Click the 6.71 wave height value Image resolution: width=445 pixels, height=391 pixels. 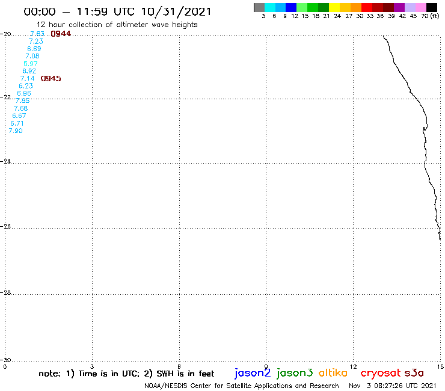17,123
